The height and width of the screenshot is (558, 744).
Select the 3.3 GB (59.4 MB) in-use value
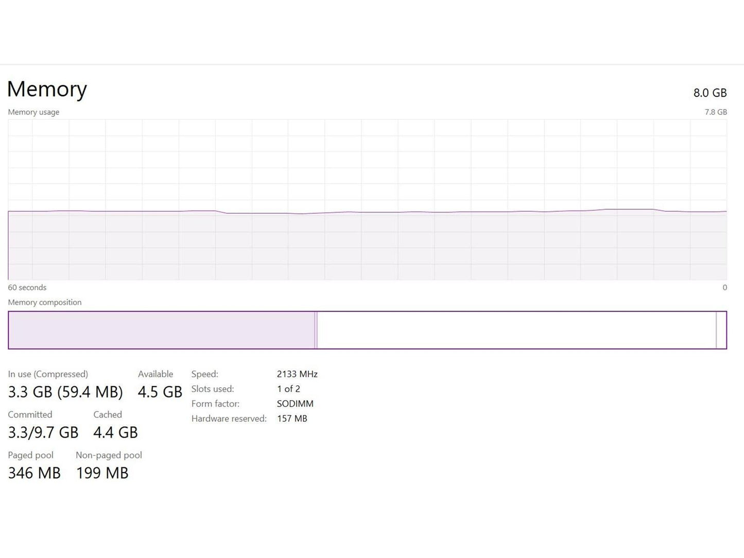point(65,392)
